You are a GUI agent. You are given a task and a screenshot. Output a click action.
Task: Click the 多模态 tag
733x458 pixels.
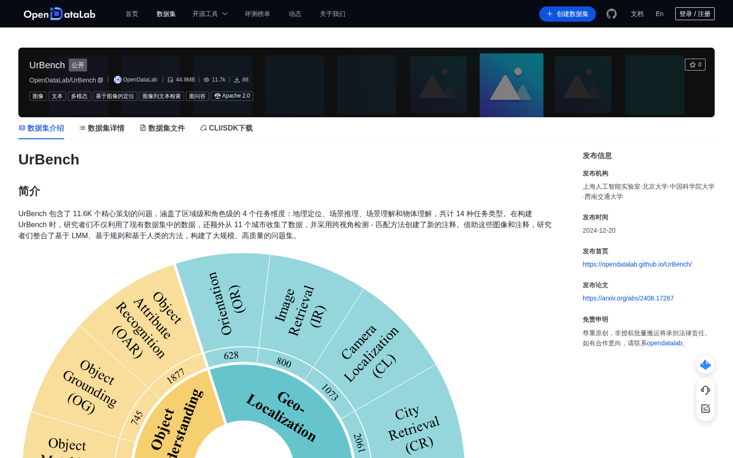79,96
